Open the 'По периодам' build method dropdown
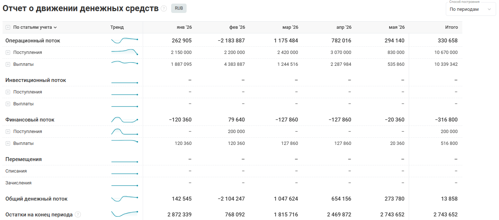This screenshot has width=499, height=220. coord(471,9)
